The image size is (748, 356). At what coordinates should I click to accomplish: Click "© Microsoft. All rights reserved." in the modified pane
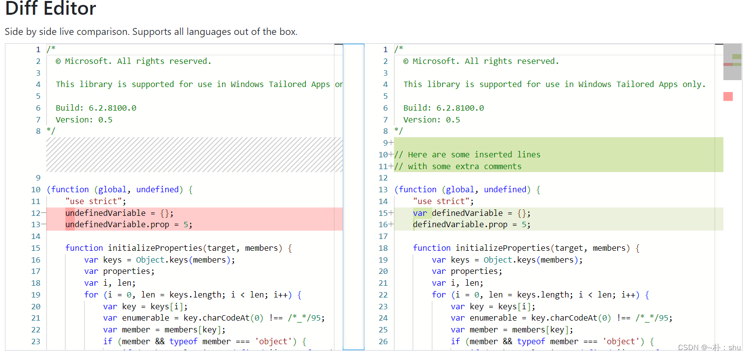click(481, 61)
